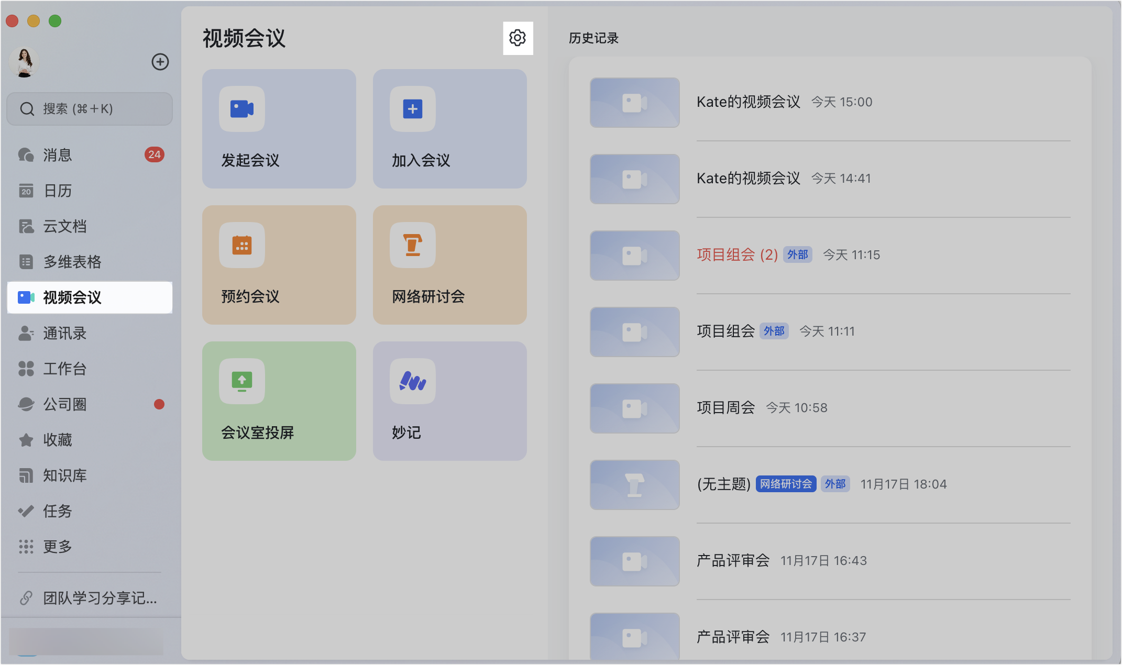Select Kate的视频会议 today 15:00 title

749,102
